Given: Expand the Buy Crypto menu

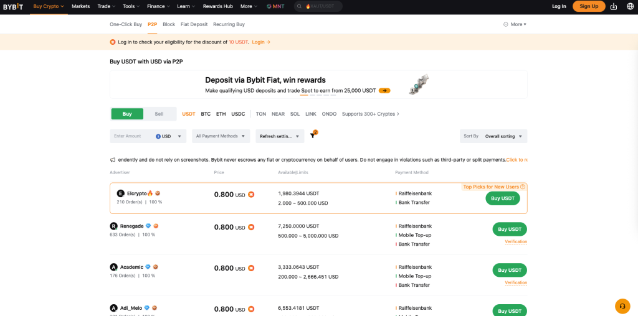Looking at the screenshot, I should 49,6.
